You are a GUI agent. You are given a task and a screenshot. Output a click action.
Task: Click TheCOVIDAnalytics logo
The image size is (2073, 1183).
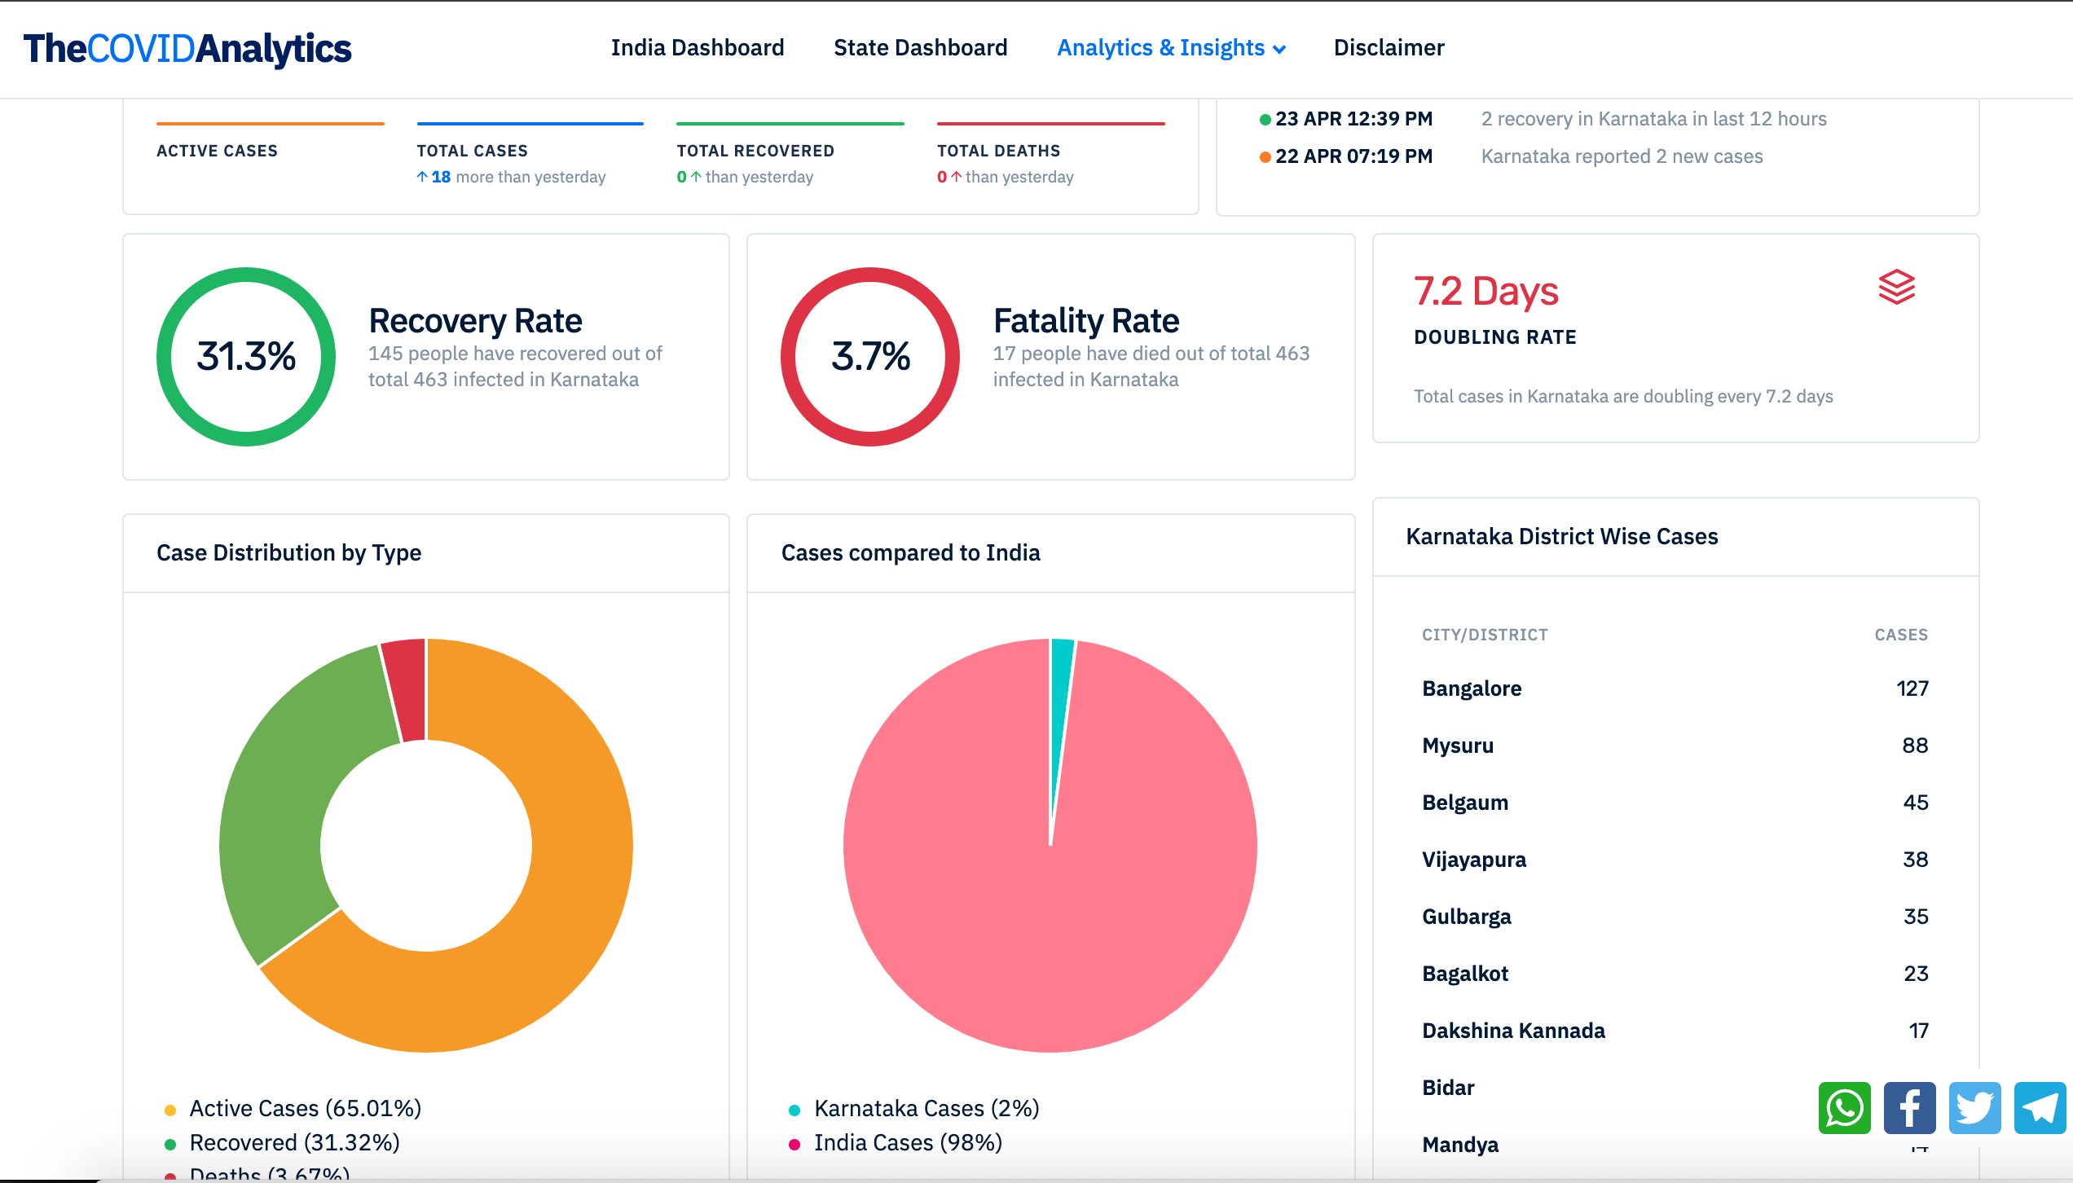(188, 49)
